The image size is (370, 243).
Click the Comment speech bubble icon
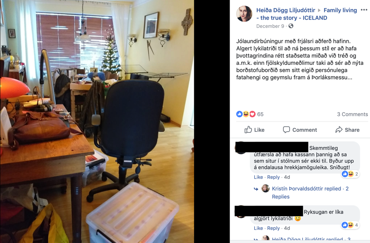(286, 130)
